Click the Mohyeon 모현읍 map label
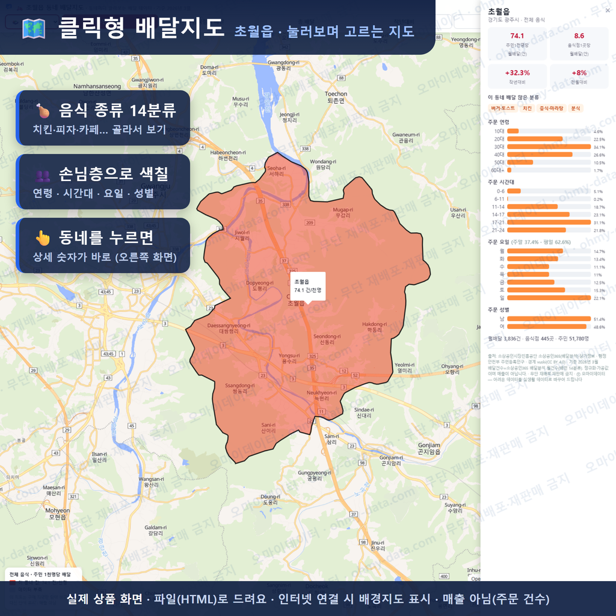Viewport: 616px width, 616px height. point(57,514)
